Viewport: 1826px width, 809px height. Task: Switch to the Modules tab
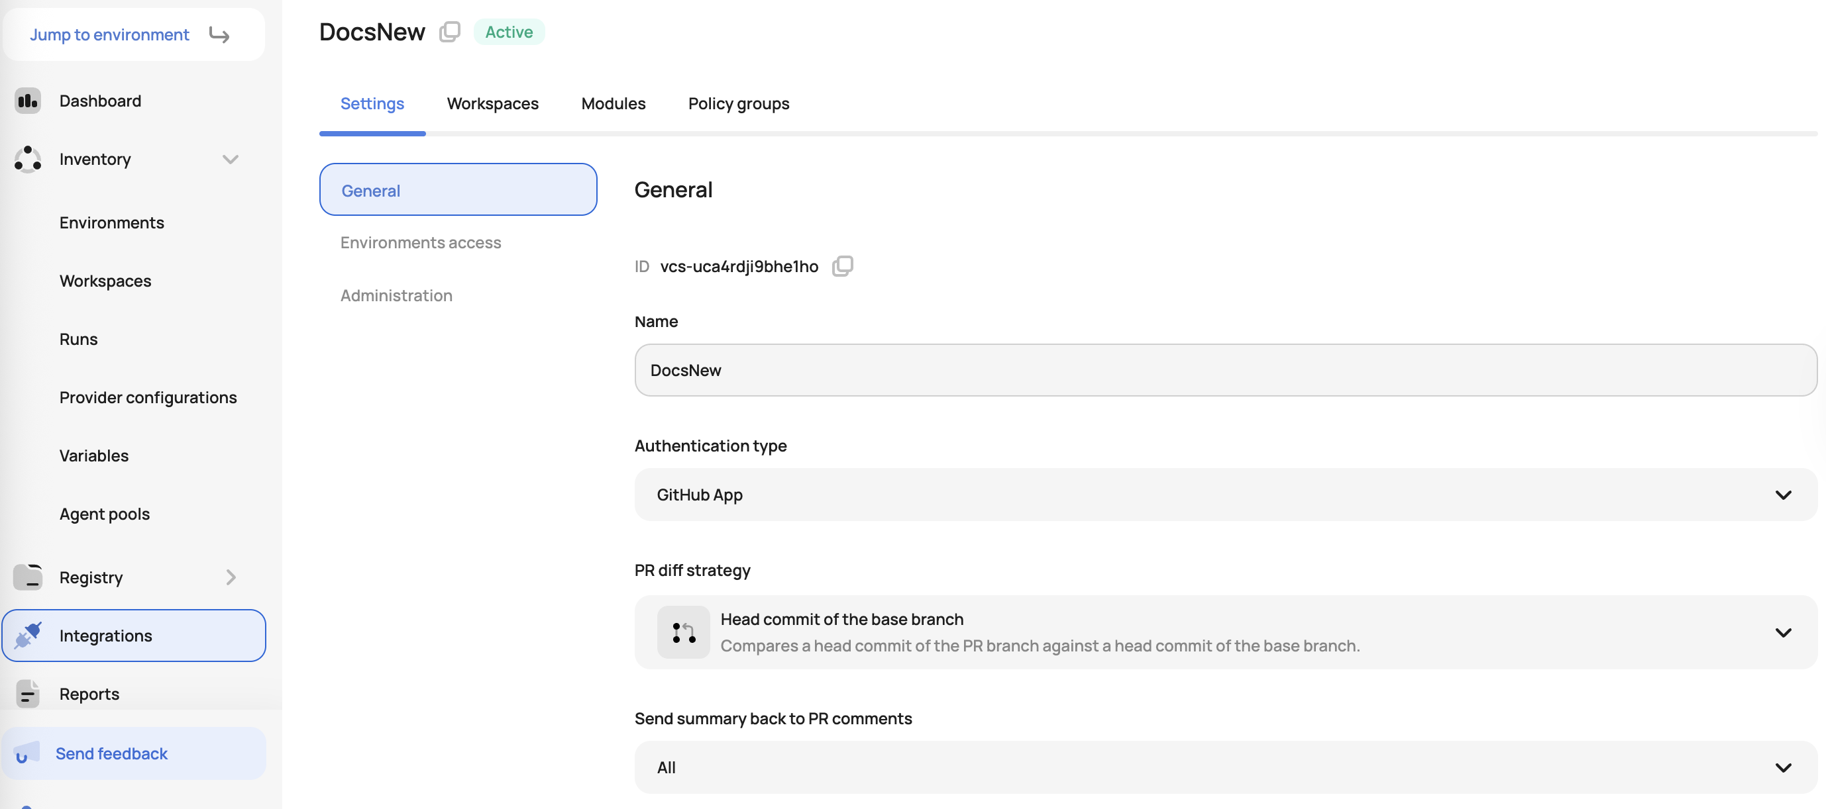[x=613, y=104]
